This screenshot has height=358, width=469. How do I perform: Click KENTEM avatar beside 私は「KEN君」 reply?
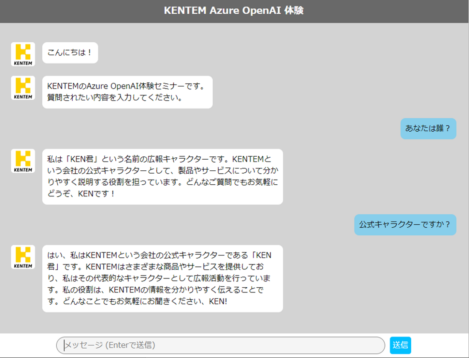pyautogui.click(x=23, y=161)
